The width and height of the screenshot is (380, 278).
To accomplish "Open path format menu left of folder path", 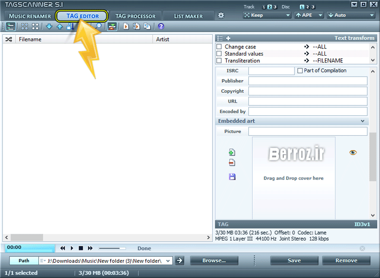I will (43, 261).
